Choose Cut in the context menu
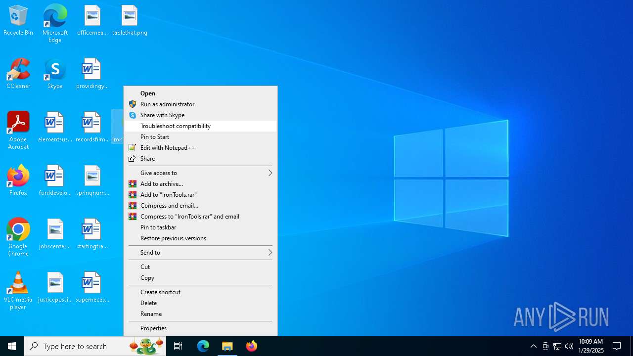The height and width of the screenshot is (356, 633). pyautogui.click(x=200, y=267)
